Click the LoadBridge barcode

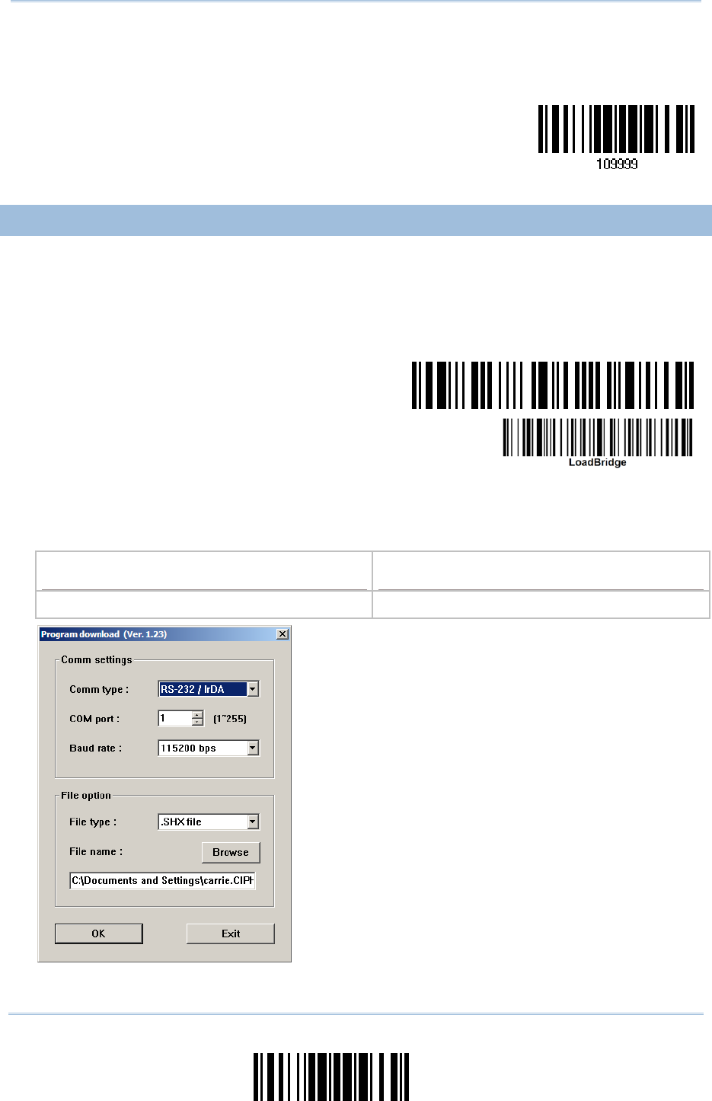[x=598, y=437]
